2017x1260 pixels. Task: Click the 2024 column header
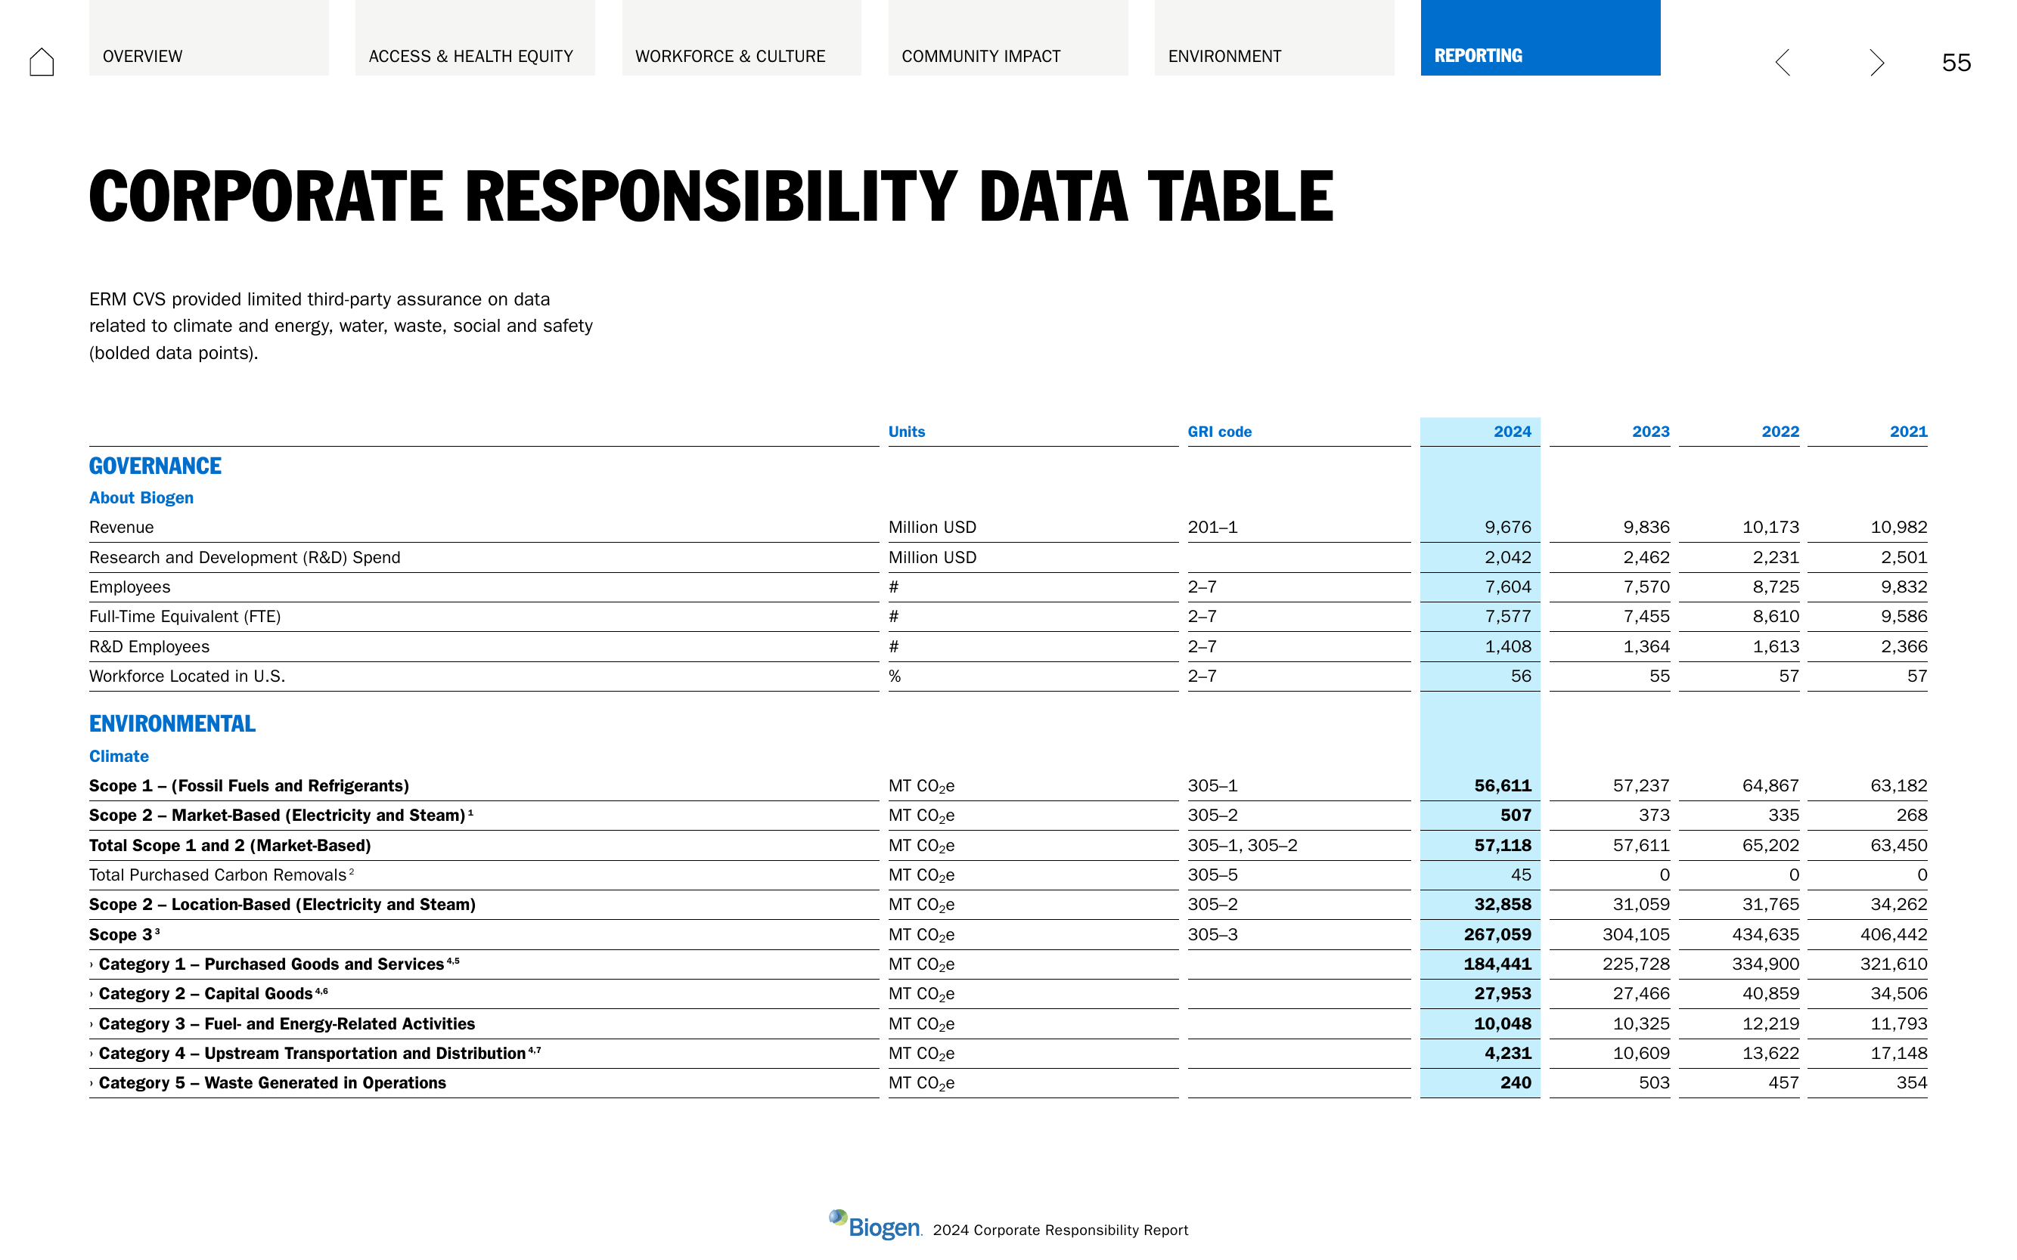1512,432
